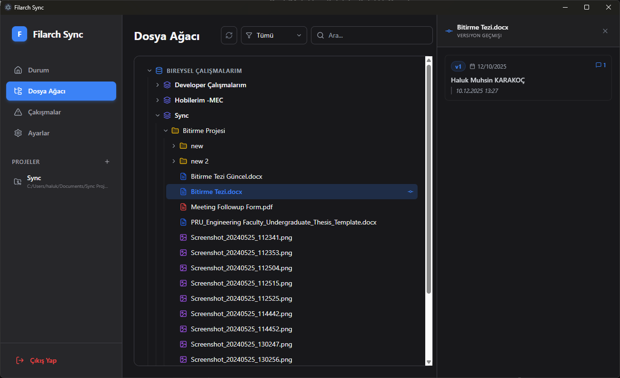Click the image icon of Screenshot_20240525_112341.png
620x378 pixels.
183,237
